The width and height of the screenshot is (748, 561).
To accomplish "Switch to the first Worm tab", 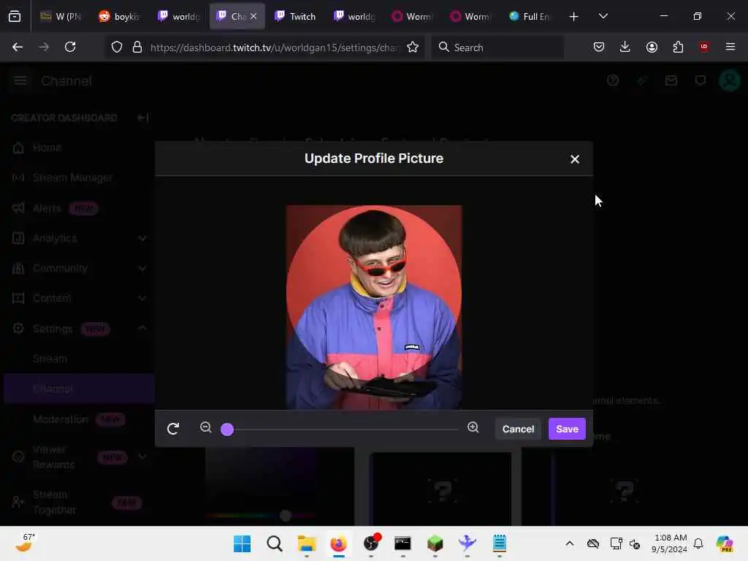I will [x=412, y=16].
